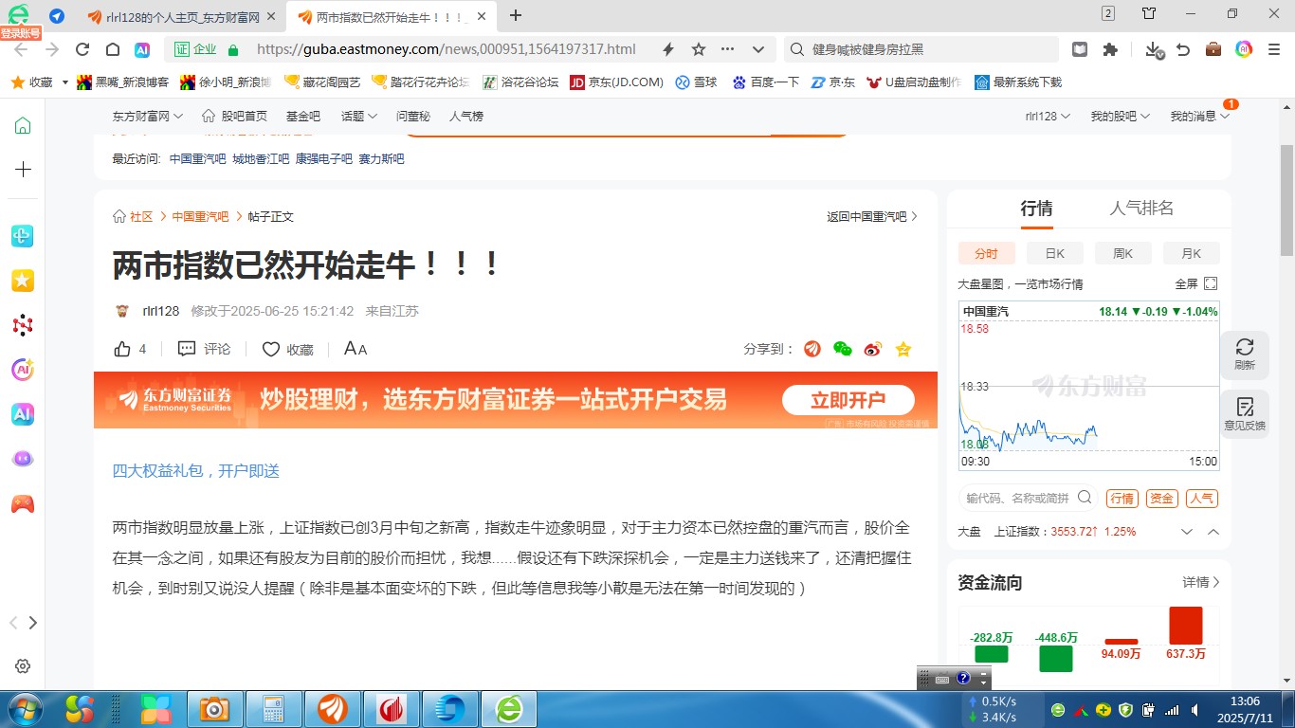Change font size with AA icon
This screenshot has height=728, width=1295.
pyautogui.click(x=356, y=349)
